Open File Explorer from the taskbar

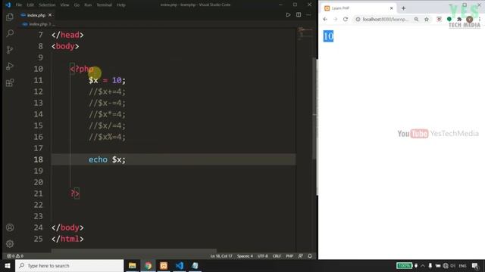coord(133,265)
